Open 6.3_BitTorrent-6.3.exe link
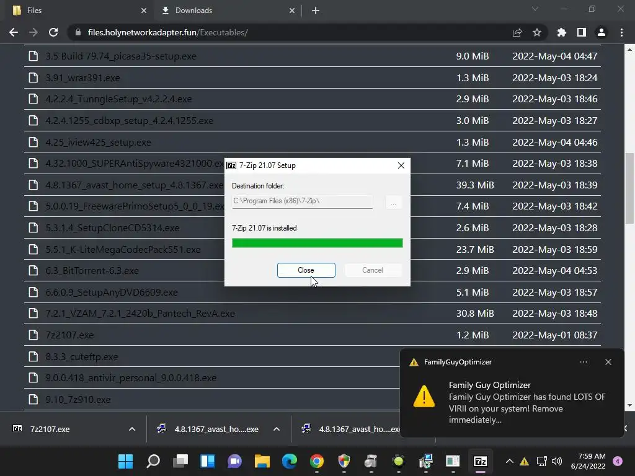 click(x=92, y=270)
